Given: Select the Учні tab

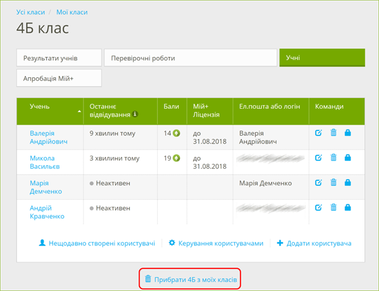Looking at the screenshot, I should pyautogui.click(x=322, y=58).
